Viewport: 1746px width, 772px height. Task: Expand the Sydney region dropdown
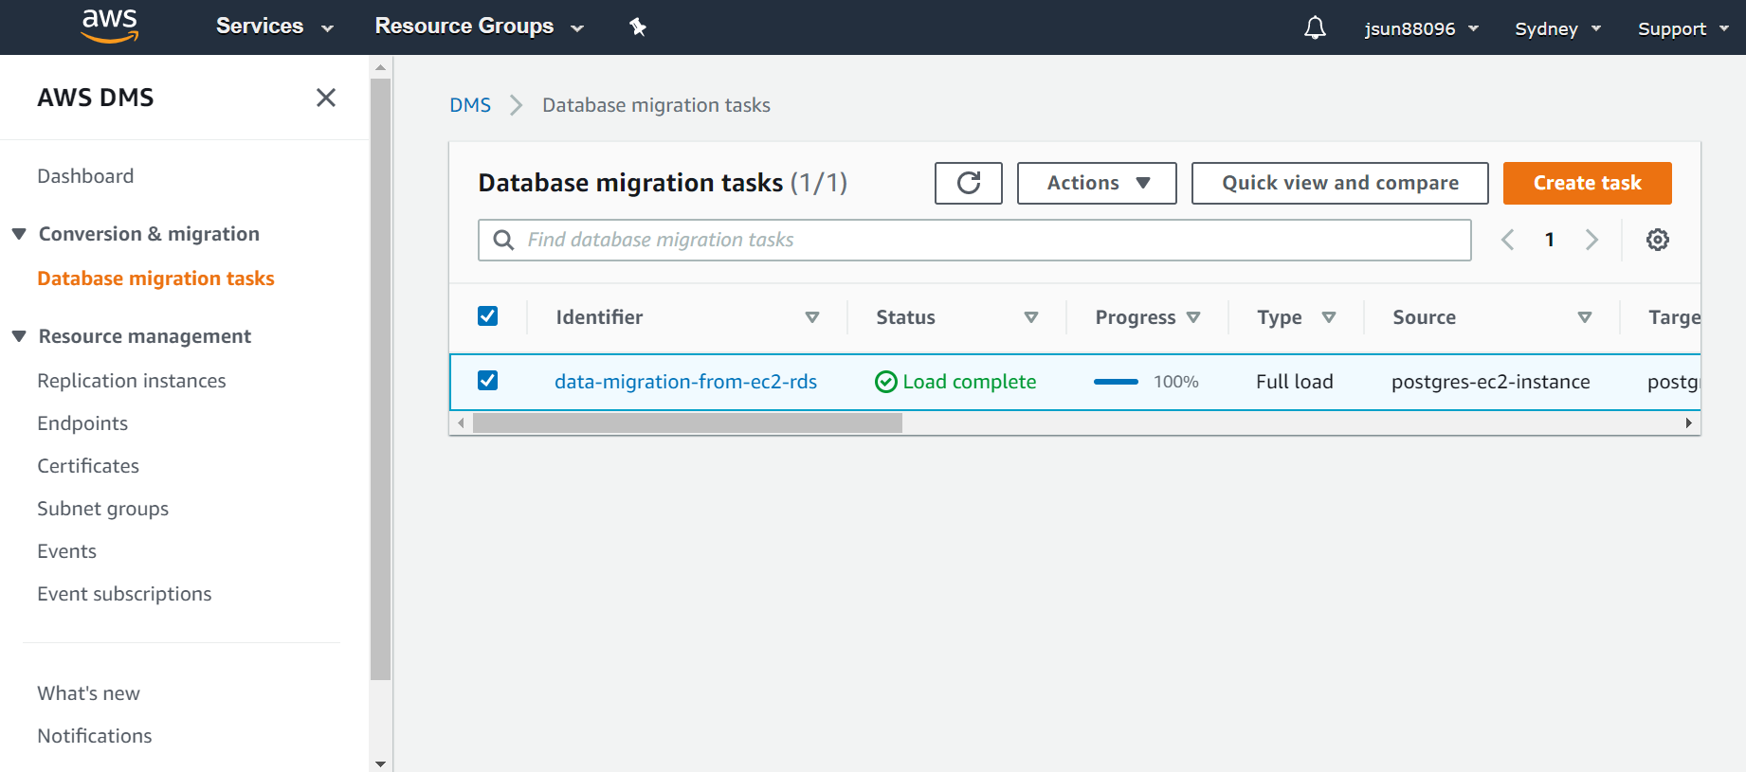point(1557,28)
